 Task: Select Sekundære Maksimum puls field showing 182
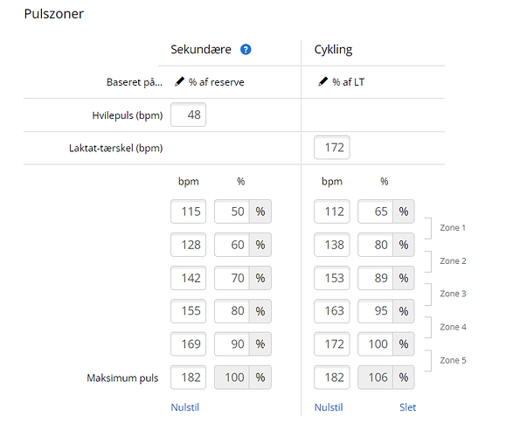click(188, 378)
